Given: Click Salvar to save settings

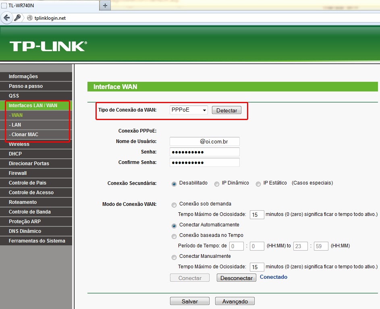Looking at the screenshot, I should tap(189, 301).
